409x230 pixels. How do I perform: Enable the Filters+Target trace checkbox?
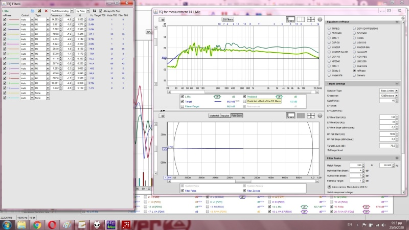click(x=182, y=106)
